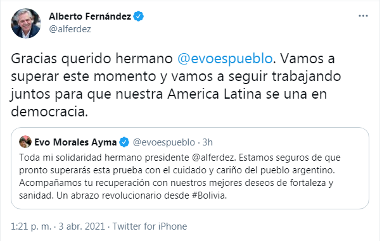Open the 1:21 p. m. timestamp
This screenshot has height=241, width=382.
[31, 226]
